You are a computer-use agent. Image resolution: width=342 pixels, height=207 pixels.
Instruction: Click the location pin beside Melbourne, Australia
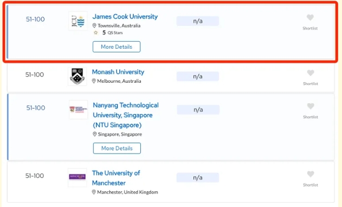click(94, 81)
